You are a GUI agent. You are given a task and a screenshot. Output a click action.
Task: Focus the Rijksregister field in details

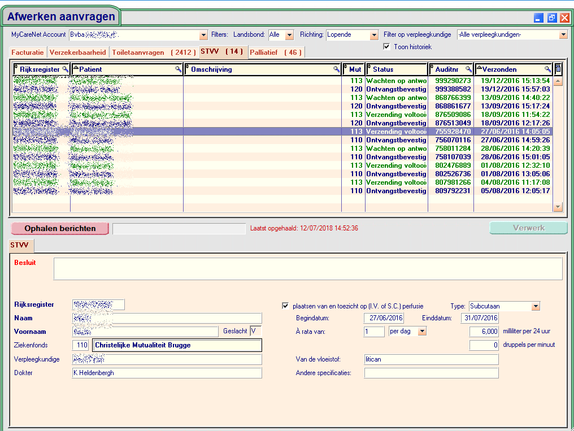pyautogui.click(x=98, y=304)
